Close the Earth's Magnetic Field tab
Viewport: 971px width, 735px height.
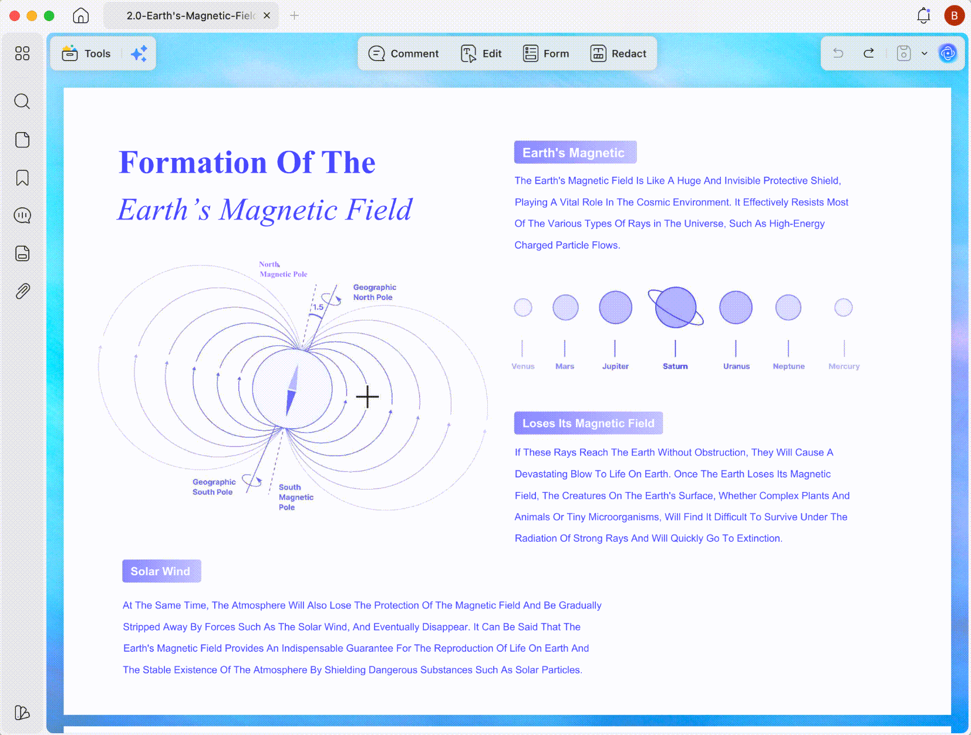267,16
